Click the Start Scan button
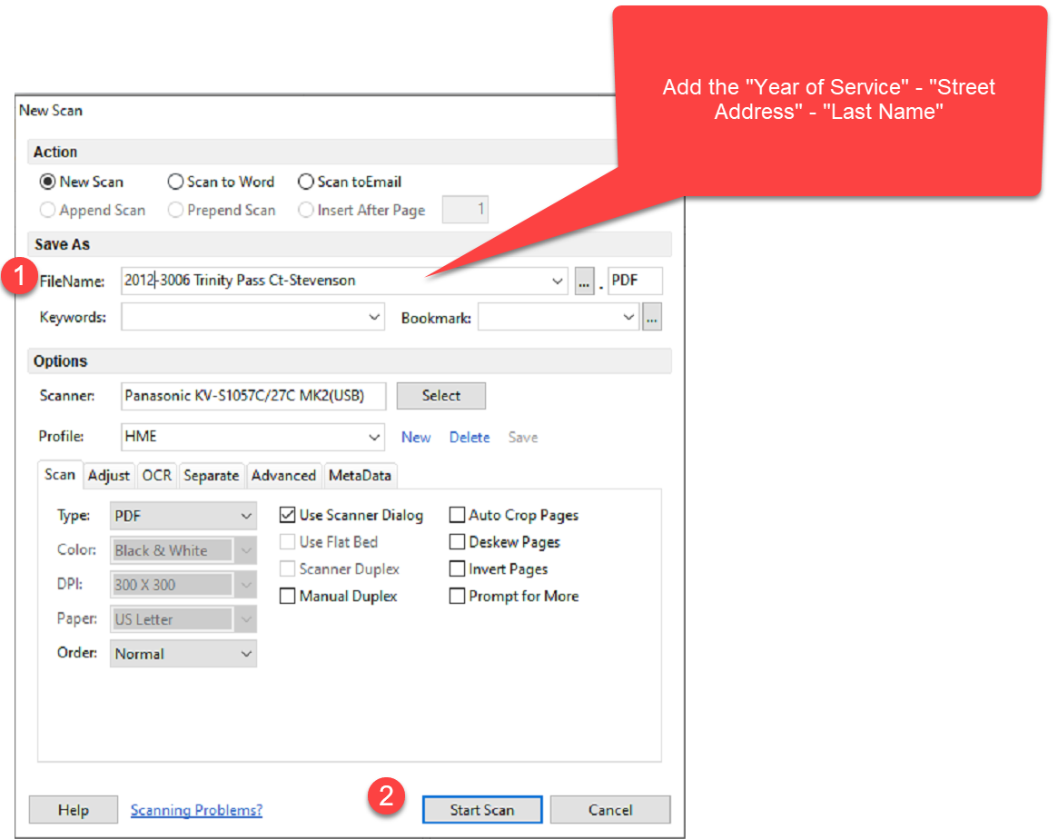1058x839 pixels. [482, 810]
